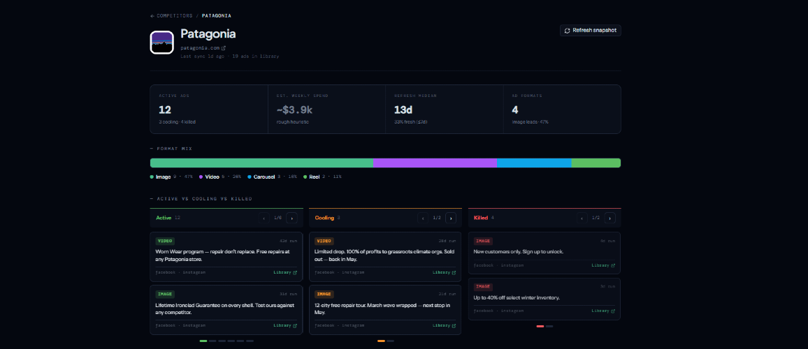Click the 1/6 page indicator in Active column
Image resolution: width=808 pixels, height=349 pixels.
277,218
